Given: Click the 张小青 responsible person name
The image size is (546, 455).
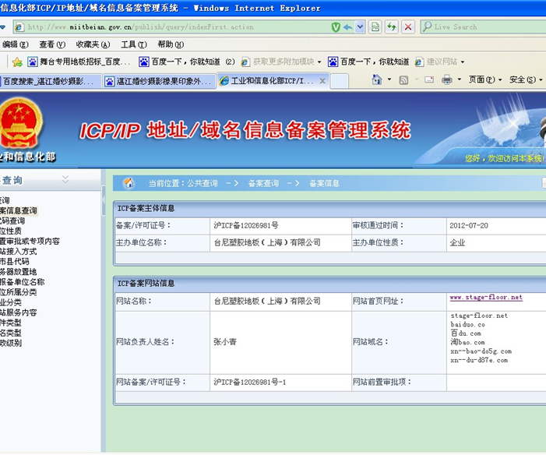Looking at the screenshot, I should 225,342.
